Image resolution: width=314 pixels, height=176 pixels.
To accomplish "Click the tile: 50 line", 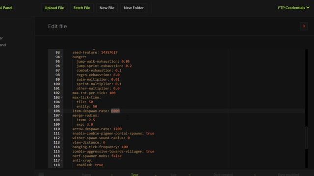I will coord(85,102).
